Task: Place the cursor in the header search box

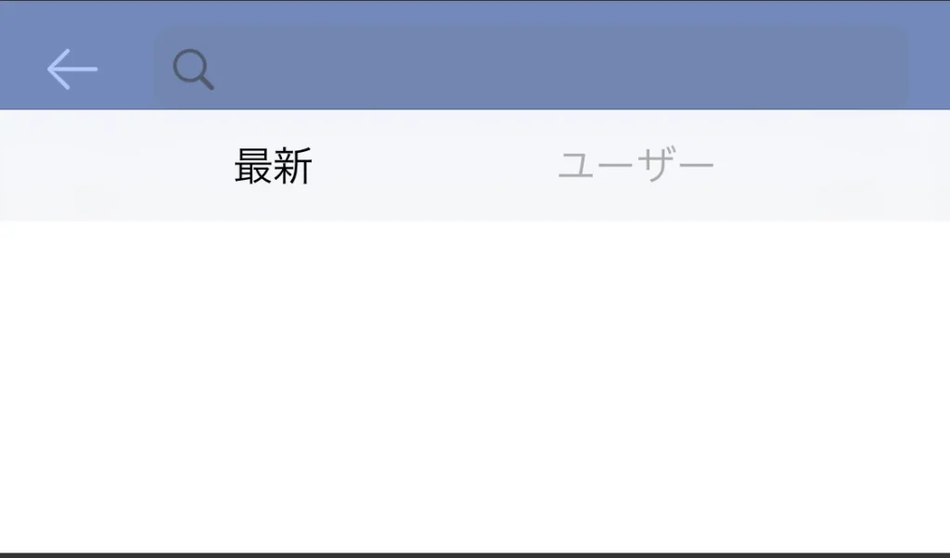Action: pyautogui.click(x=531, y=68)
